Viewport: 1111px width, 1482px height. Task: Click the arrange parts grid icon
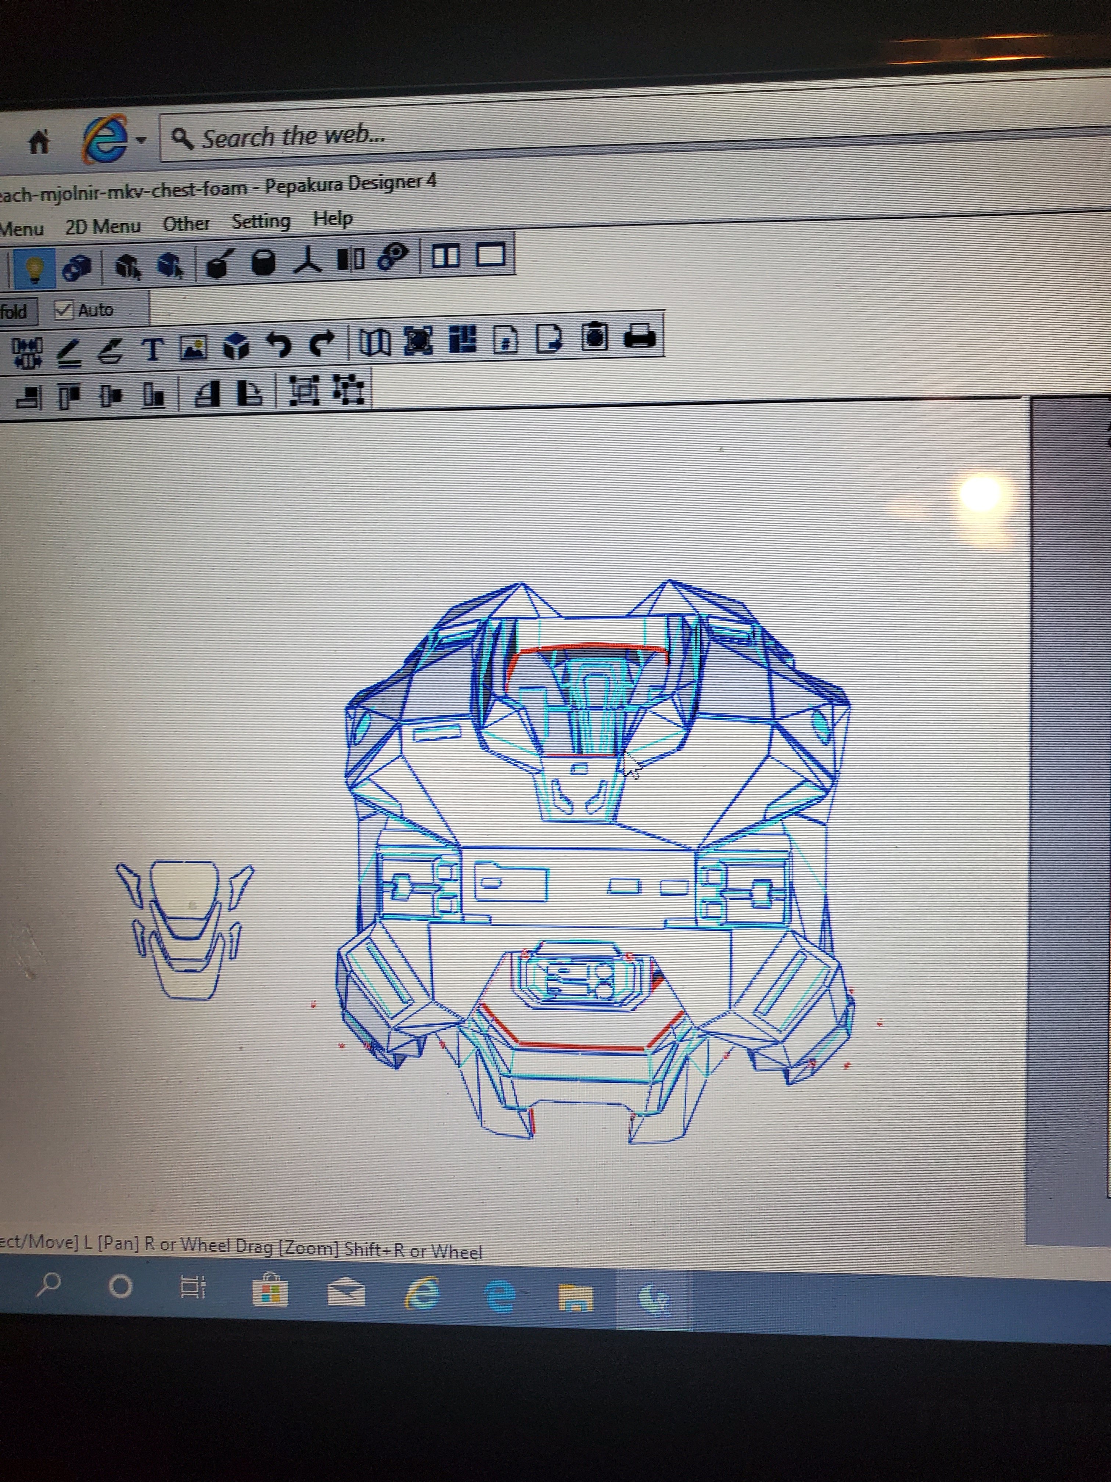pyautogui.click(x=462, y=340)
